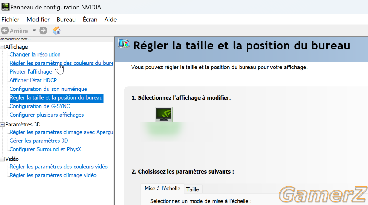Open the back history dropdown arrow
The height and width of the screenshot is (205, 368).
34,31
